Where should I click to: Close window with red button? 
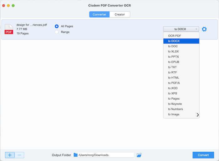[x=4, y=6]
